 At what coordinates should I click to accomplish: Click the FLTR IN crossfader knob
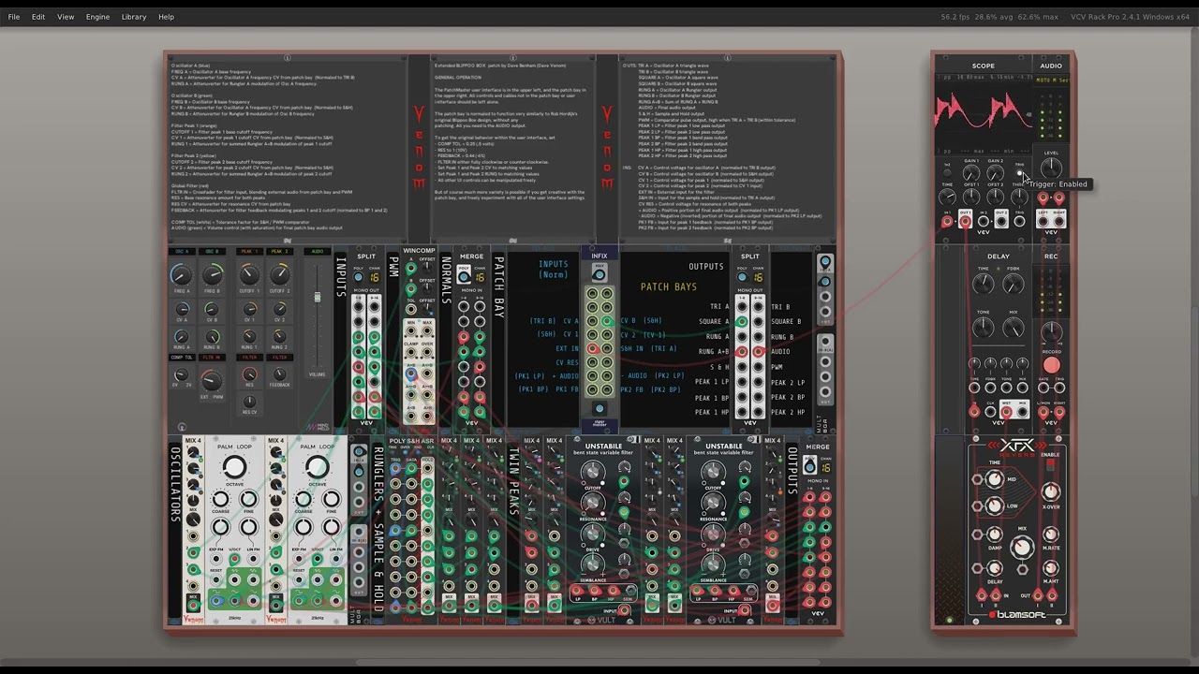(x=212, y=380)
